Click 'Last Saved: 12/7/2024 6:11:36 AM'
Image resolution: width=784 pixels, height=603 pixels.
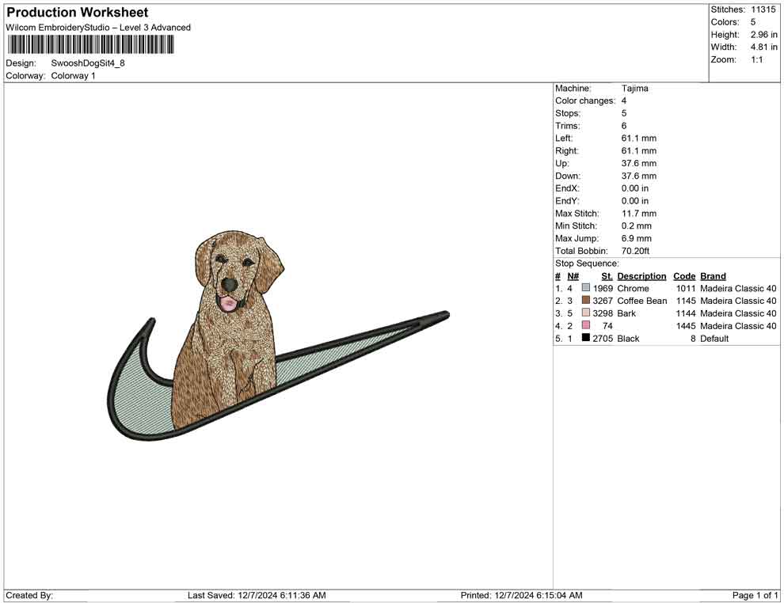click(257, 595)
